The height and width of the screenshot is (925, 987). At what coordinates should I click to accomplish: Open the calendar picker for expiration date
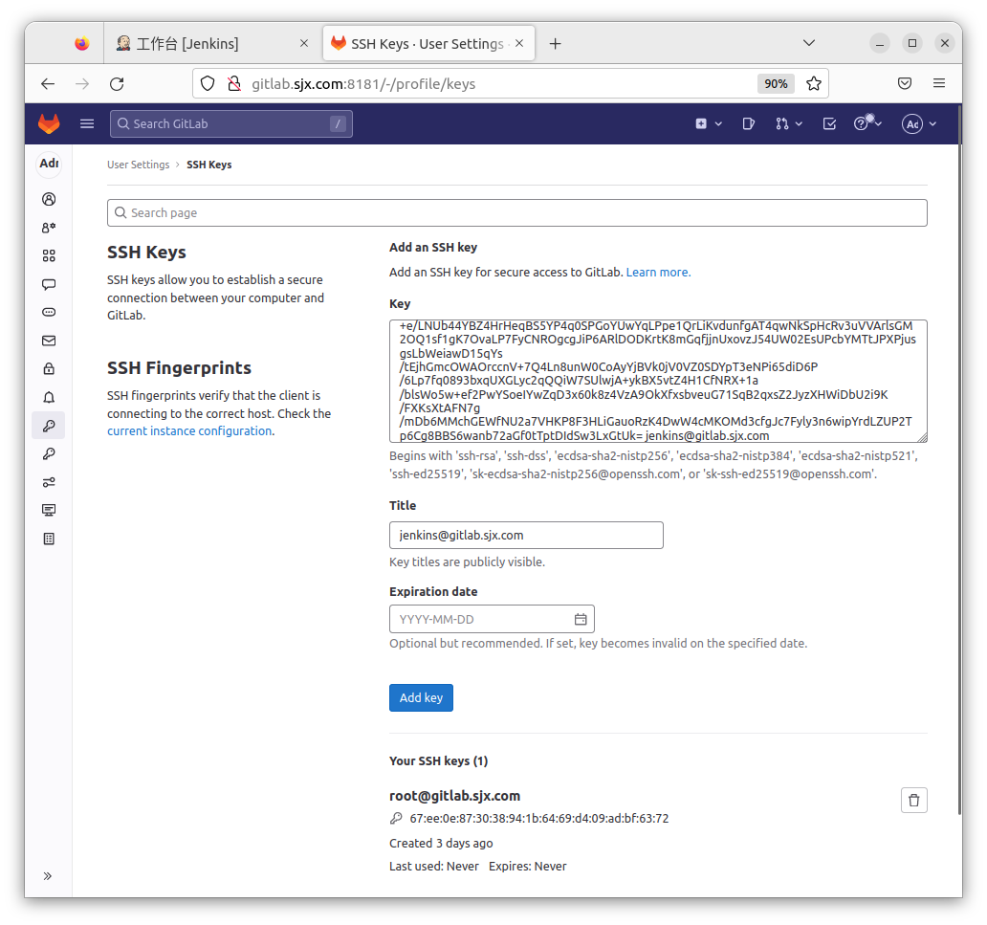pos(580,619)
